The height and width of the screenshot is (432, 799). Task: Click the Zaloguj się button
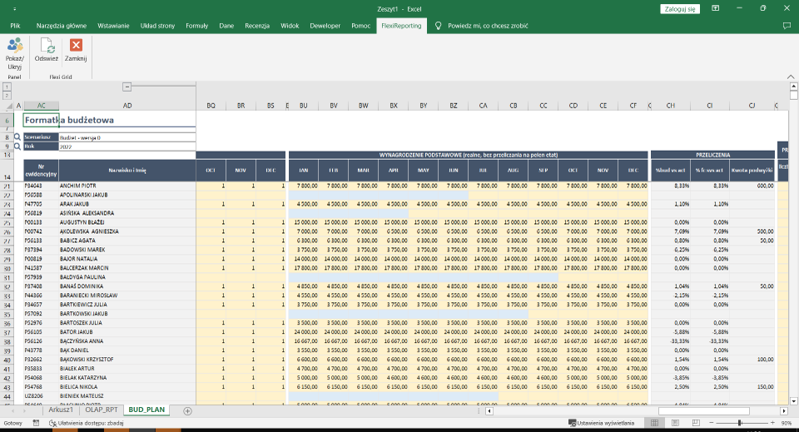[x=680, y=8]
